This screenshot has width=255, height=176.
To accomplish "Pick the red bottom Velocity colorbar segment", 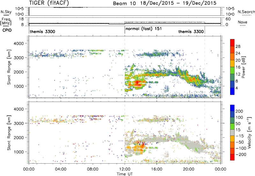I will pos(232,157).
